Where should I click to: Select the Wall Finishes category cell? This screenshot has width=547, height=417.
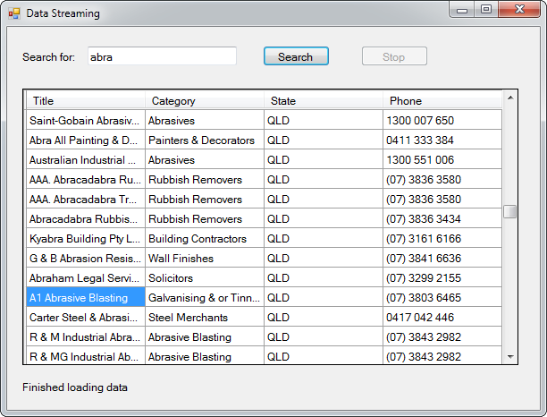(x=205, y=258)
